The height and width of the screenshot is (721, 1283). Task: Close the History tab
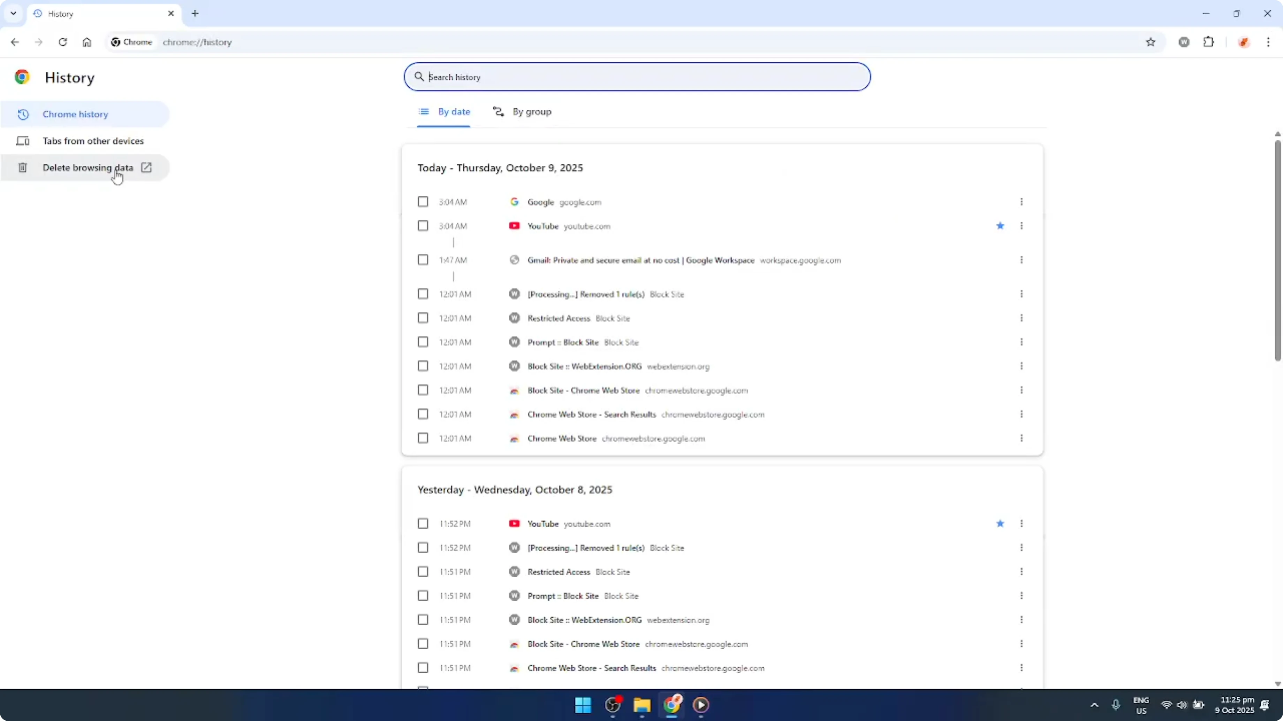171,14
